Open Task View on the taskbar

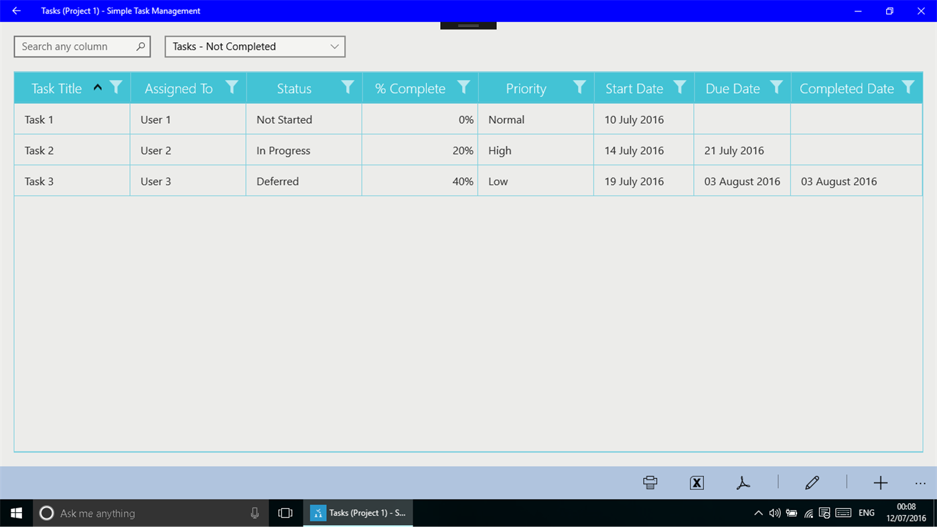point(285,512)
